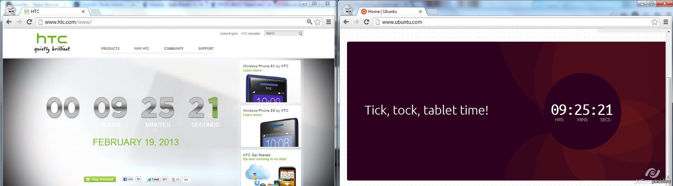The width and height of the screenshot is (673, 186).
Task: Click the Tweet button
Action: (154, 179)
